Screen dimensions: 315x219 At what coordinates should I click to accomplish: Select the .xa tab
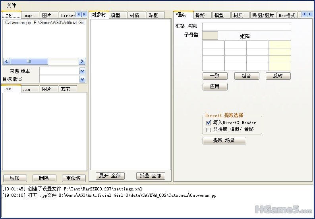click(x=26, y=89)
